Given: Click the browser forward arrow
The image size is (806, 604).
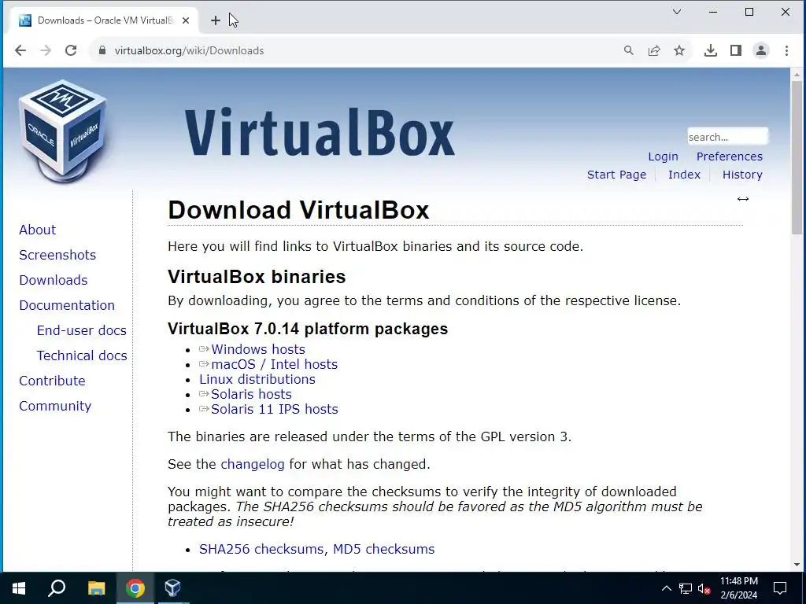Looking at the screenshot, I should pyautogui.click(x=45, y=50).
